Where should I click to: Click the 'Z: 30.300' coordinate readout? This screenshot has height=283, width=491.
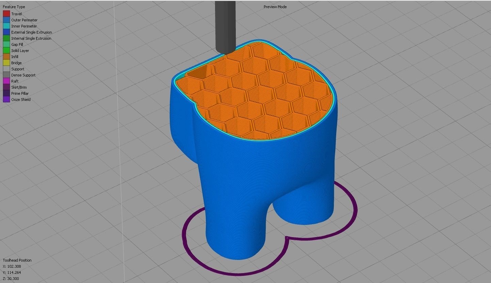click(11, 279)
